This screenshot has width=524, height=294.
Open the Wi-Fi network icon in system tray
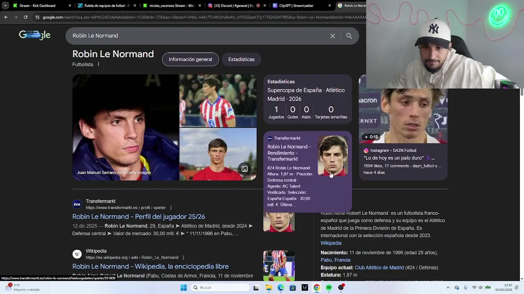point(474,287)
